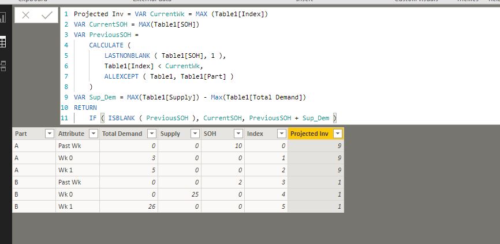
Task: Switch to Report view in the sidebar
Action: (2, 17)
